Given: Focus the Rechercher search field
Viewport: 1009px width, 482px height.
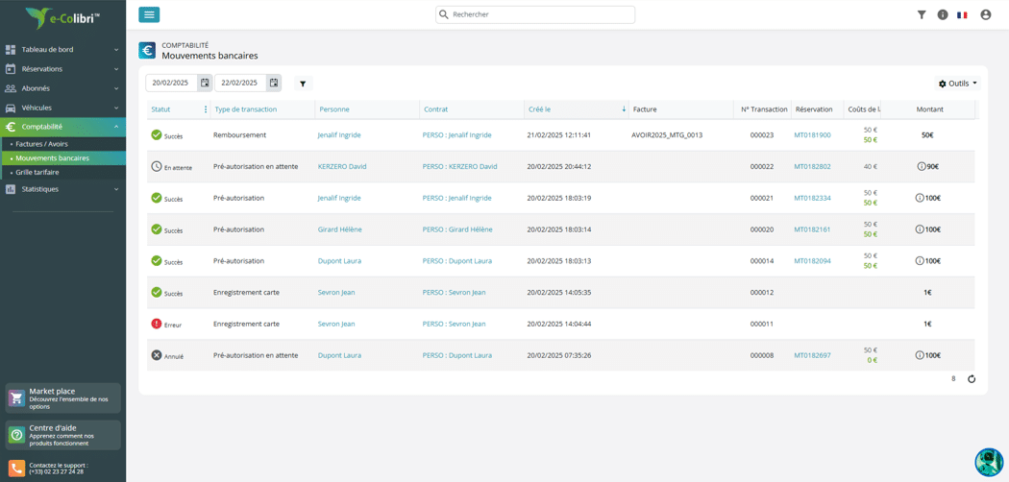Looking at the screenshot, I should pyautogui.click(x=535, y=14).
